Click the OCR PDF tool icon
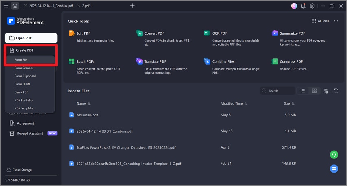347x186 pixels. coord(207,33)
